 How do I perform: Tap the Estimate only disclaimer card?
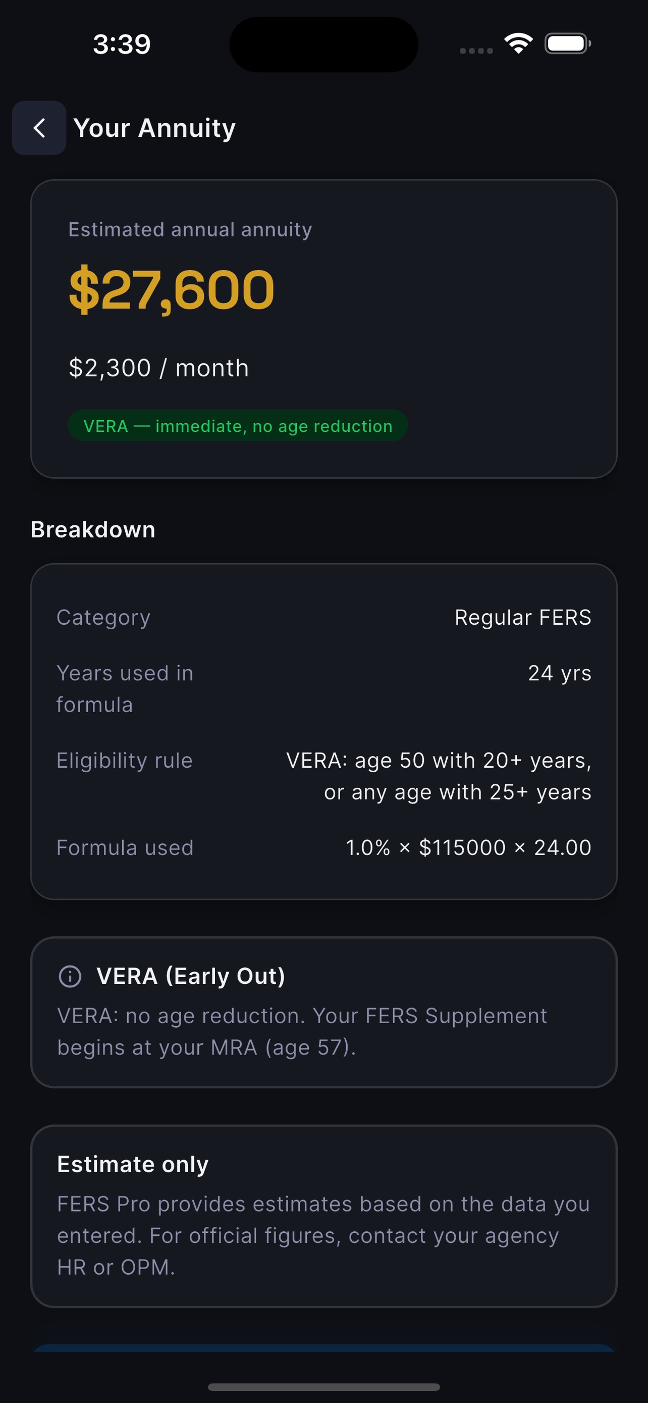coord(323,1216)
